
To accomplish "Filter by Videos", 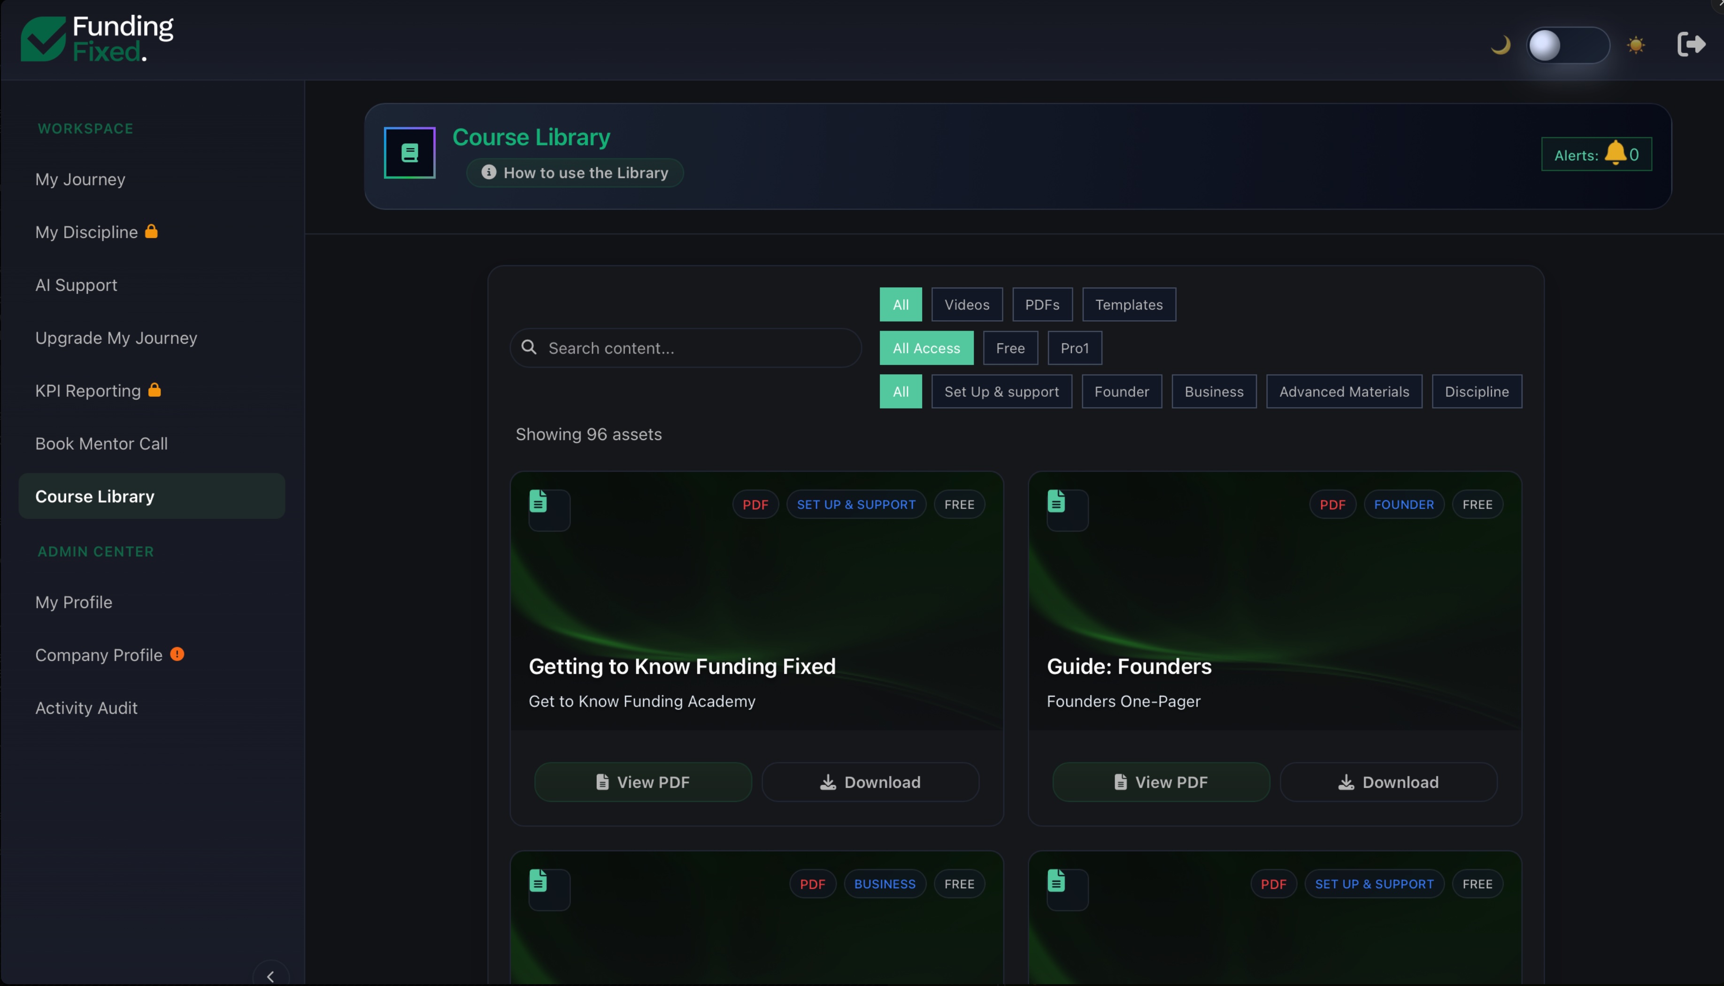I will click(x=967, y=305).
